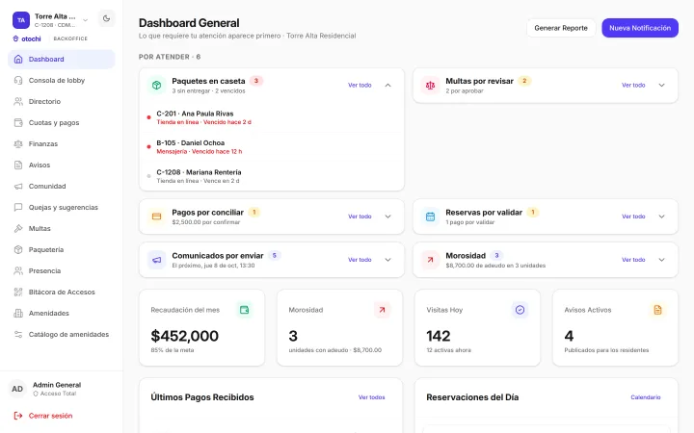Click the Paquetes en caseta package icon
694x433 pixels.
click(x=157, y=86)
